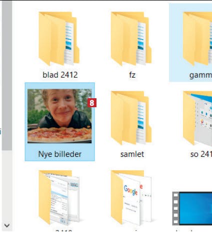Click the Nye billeder pizza photo thumbnail
Screen dimensions: 212x232
click(59, 116)
